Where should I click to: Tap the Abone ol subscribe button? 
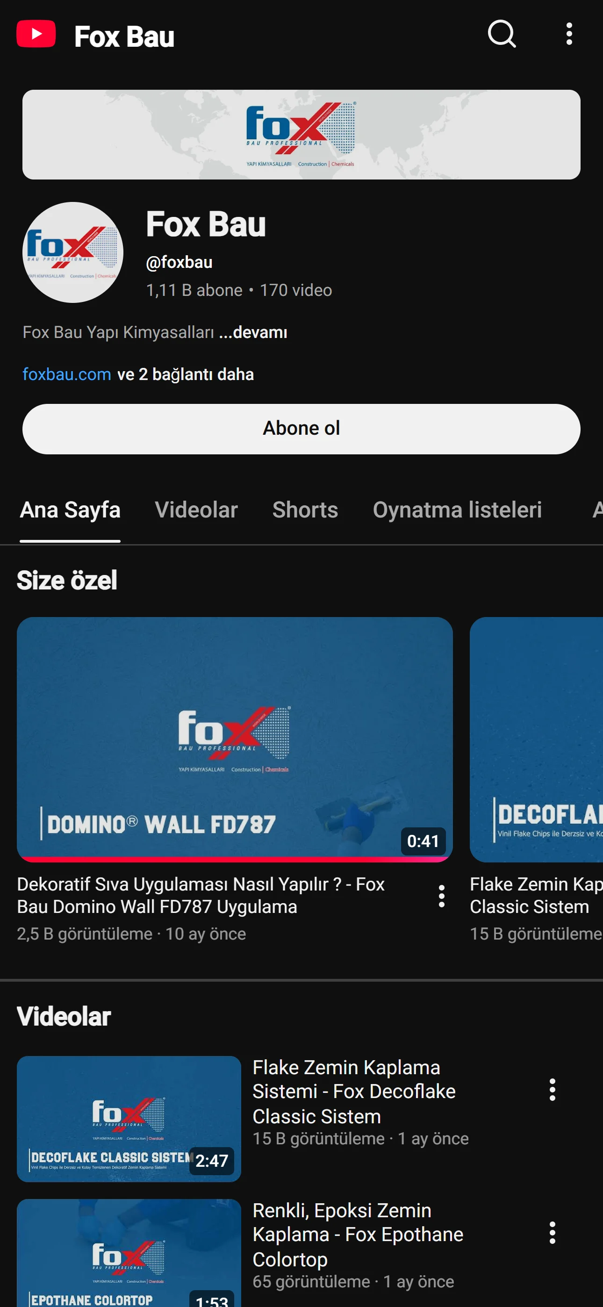click(x=301, y=429)
